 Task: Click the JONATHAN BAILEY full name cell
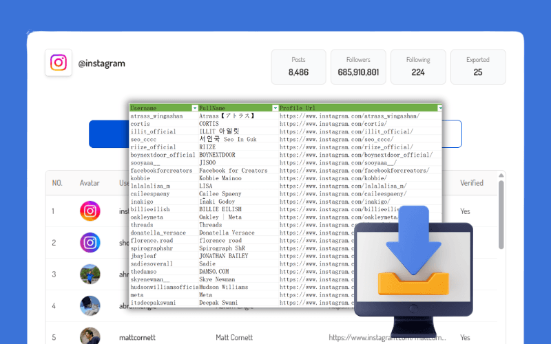click(223, 256)
